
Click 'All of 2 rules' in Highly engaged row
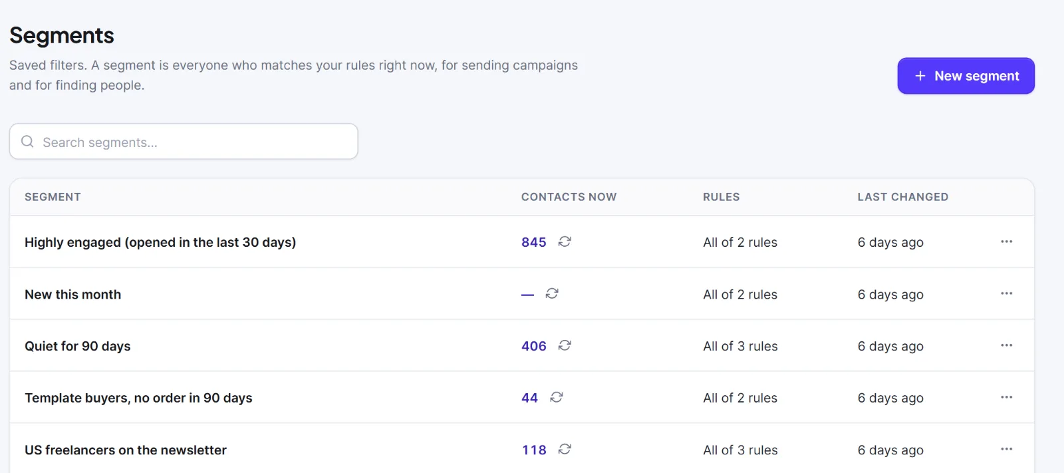[x=740, y=242]
